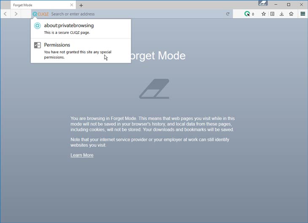
Task: Follow the Learn More link
Action: pyautogui.click(x=82, y=155)
